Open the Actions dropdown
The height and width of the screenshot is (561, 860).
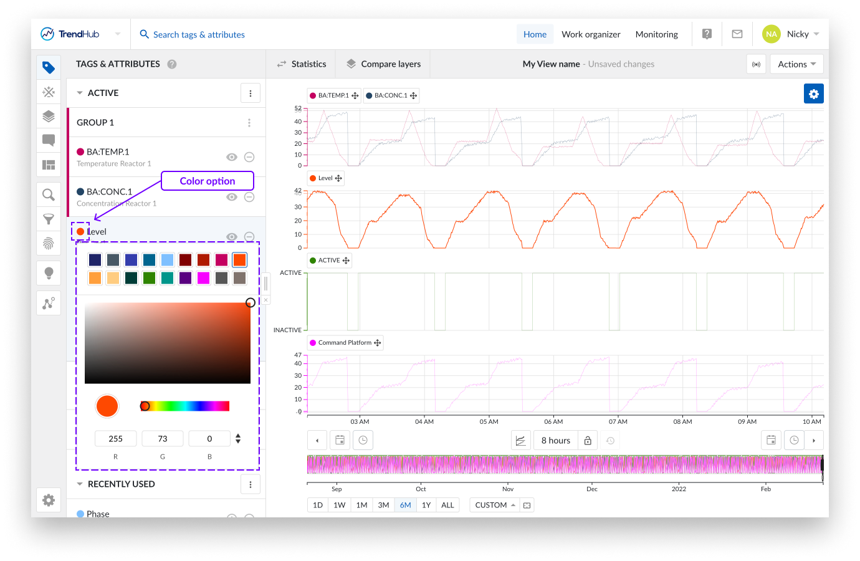pyautogui.click(x=796, y=64)
